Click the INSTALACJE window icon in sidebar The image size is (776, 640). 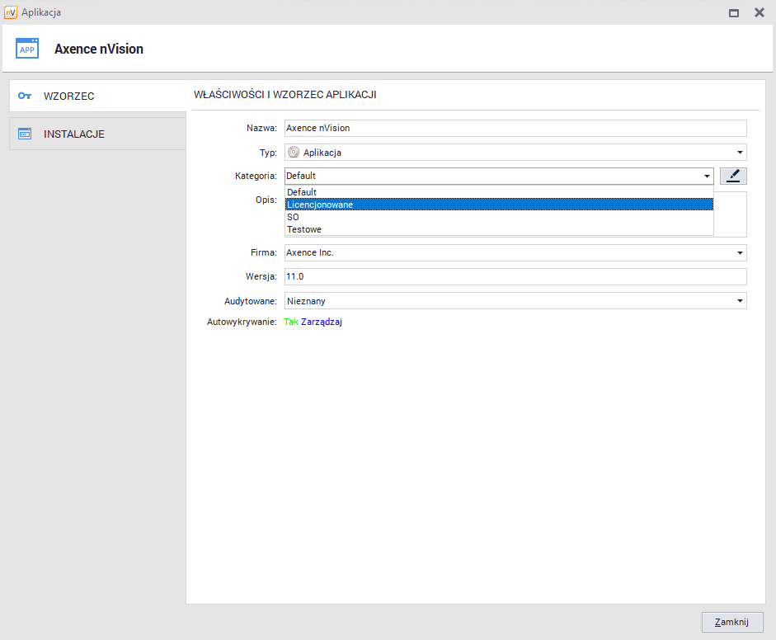point(25,134)
